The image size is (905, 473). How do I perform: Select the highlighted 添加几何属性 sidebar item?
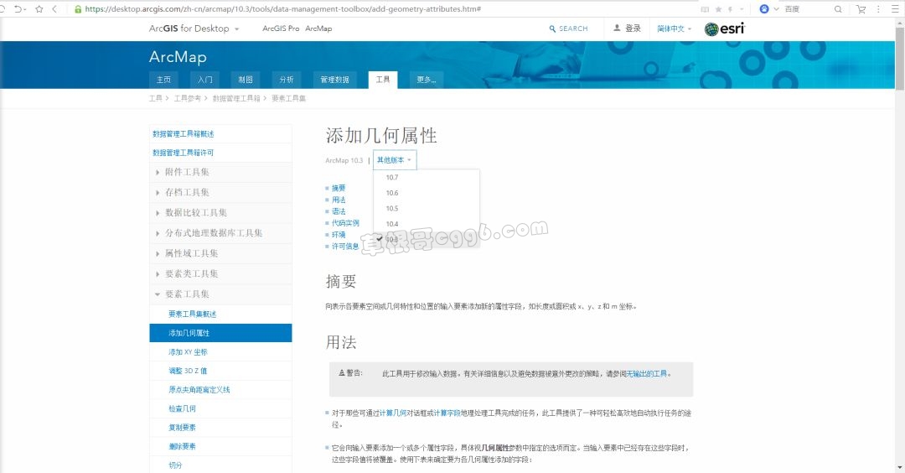[x=220, y=333]
